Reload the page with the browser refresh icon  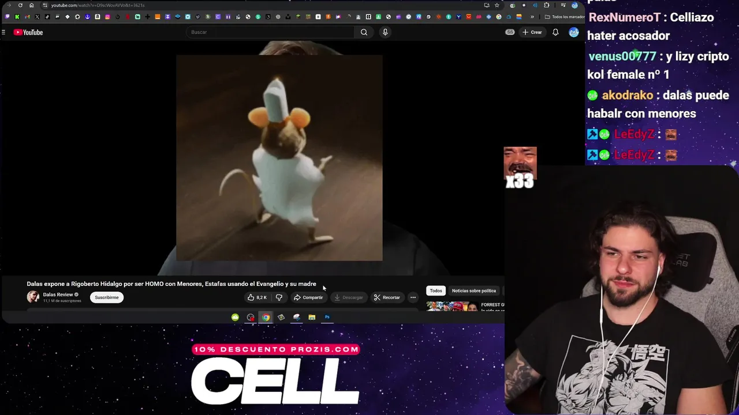pyautogui.click(x=20, y=5)
